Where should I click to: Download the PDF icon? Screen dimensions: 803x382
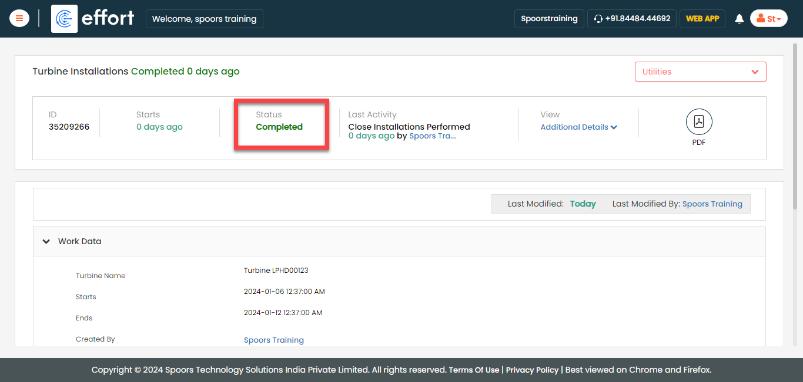tap(699, 122)
